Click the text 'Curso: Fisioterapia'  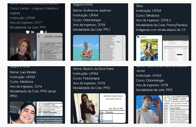(x=86, y=78)
